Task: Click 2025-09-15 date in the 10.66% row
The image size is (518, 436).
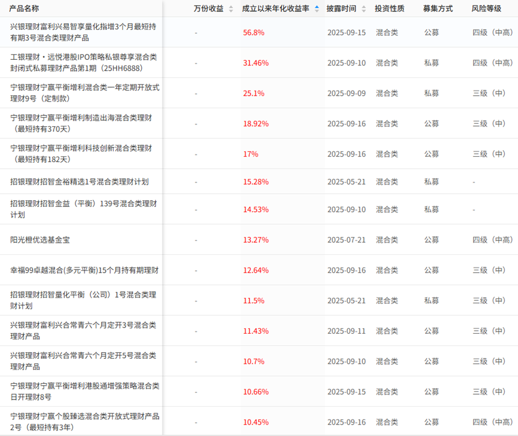Action: tap(347, 391)
